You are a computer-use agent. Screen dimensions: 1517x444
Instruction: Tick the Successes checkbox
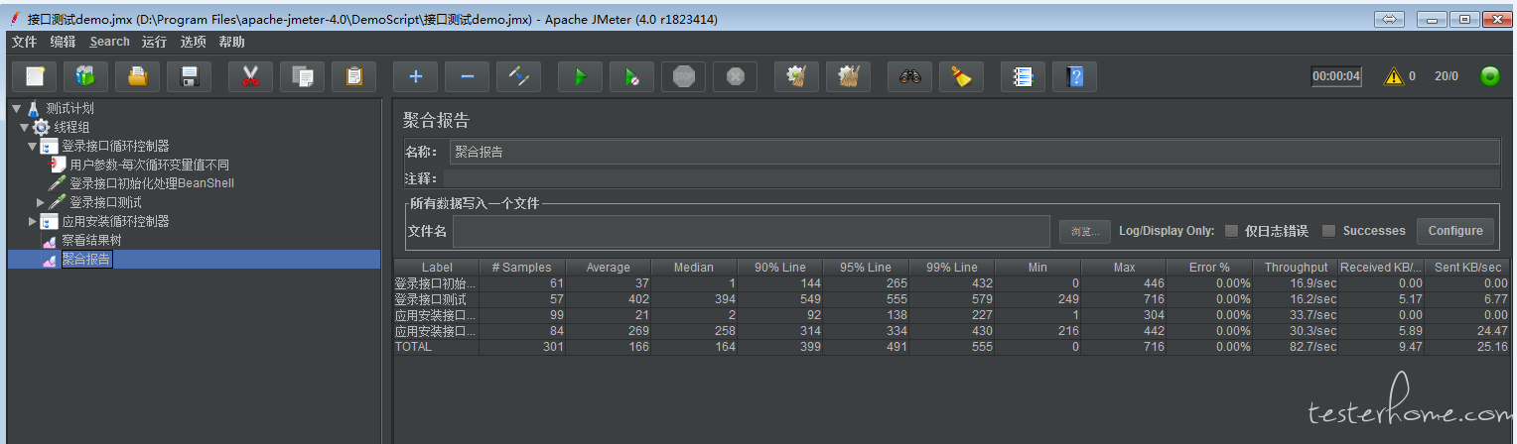coord(1329,231)
